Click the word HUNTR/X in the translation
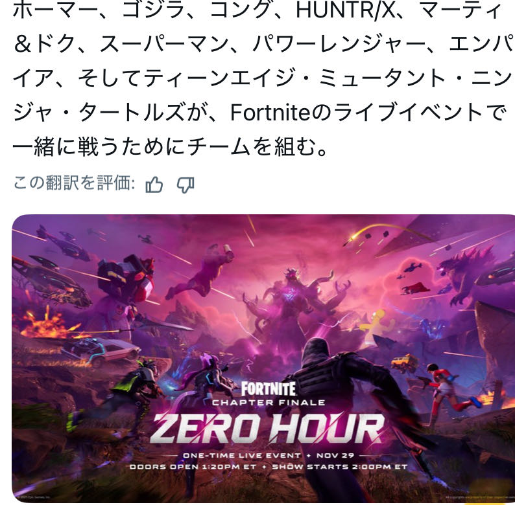 pos(346,10)
